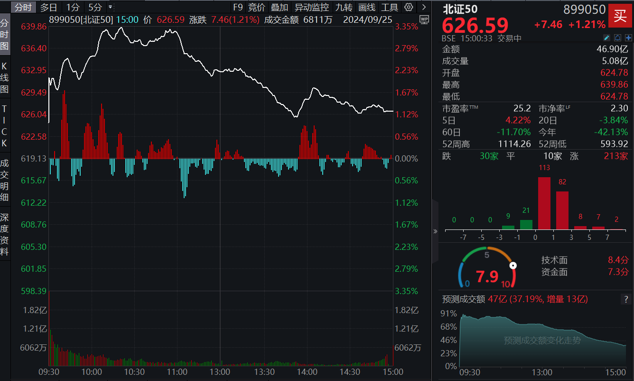Click the green distribution bar labeled 21

point(526,225)
